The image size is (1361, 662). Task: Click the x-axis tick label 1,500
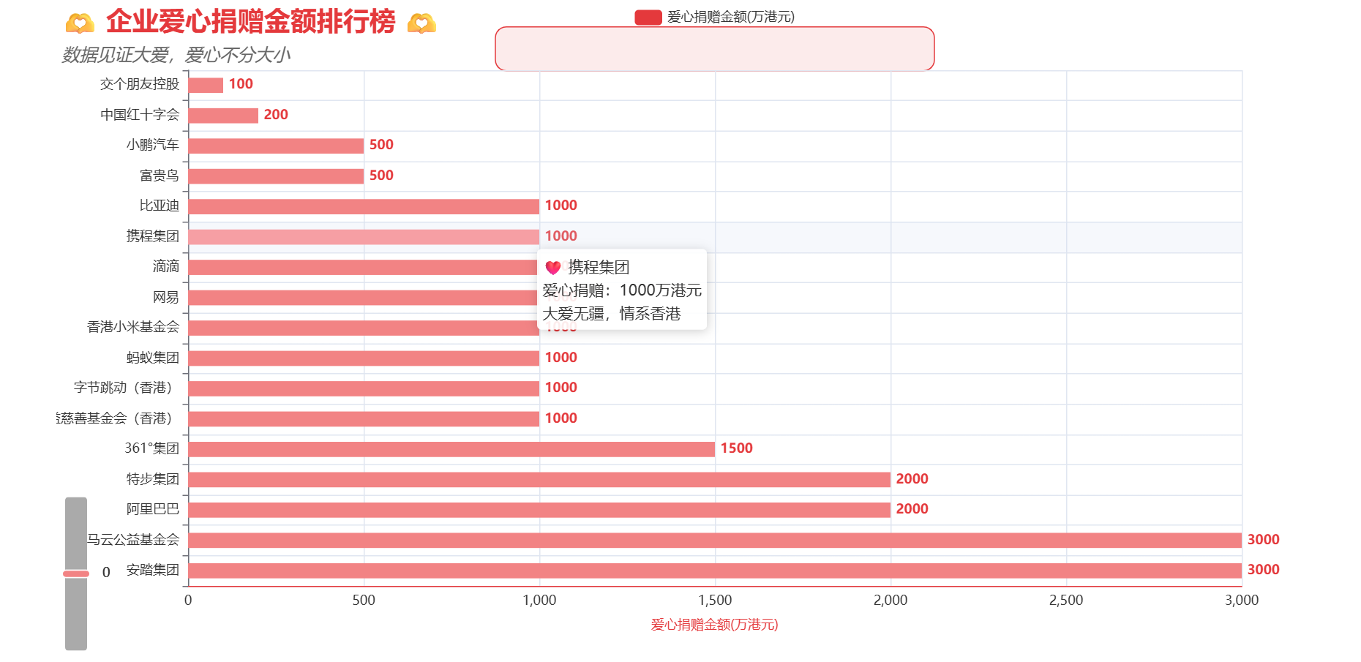tap(715, 601)
